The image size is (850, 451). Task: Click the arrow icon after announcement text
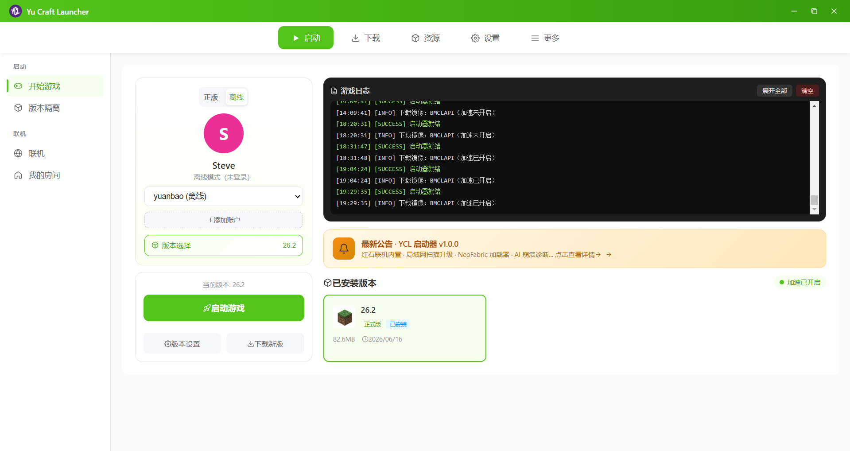point(609,254)
